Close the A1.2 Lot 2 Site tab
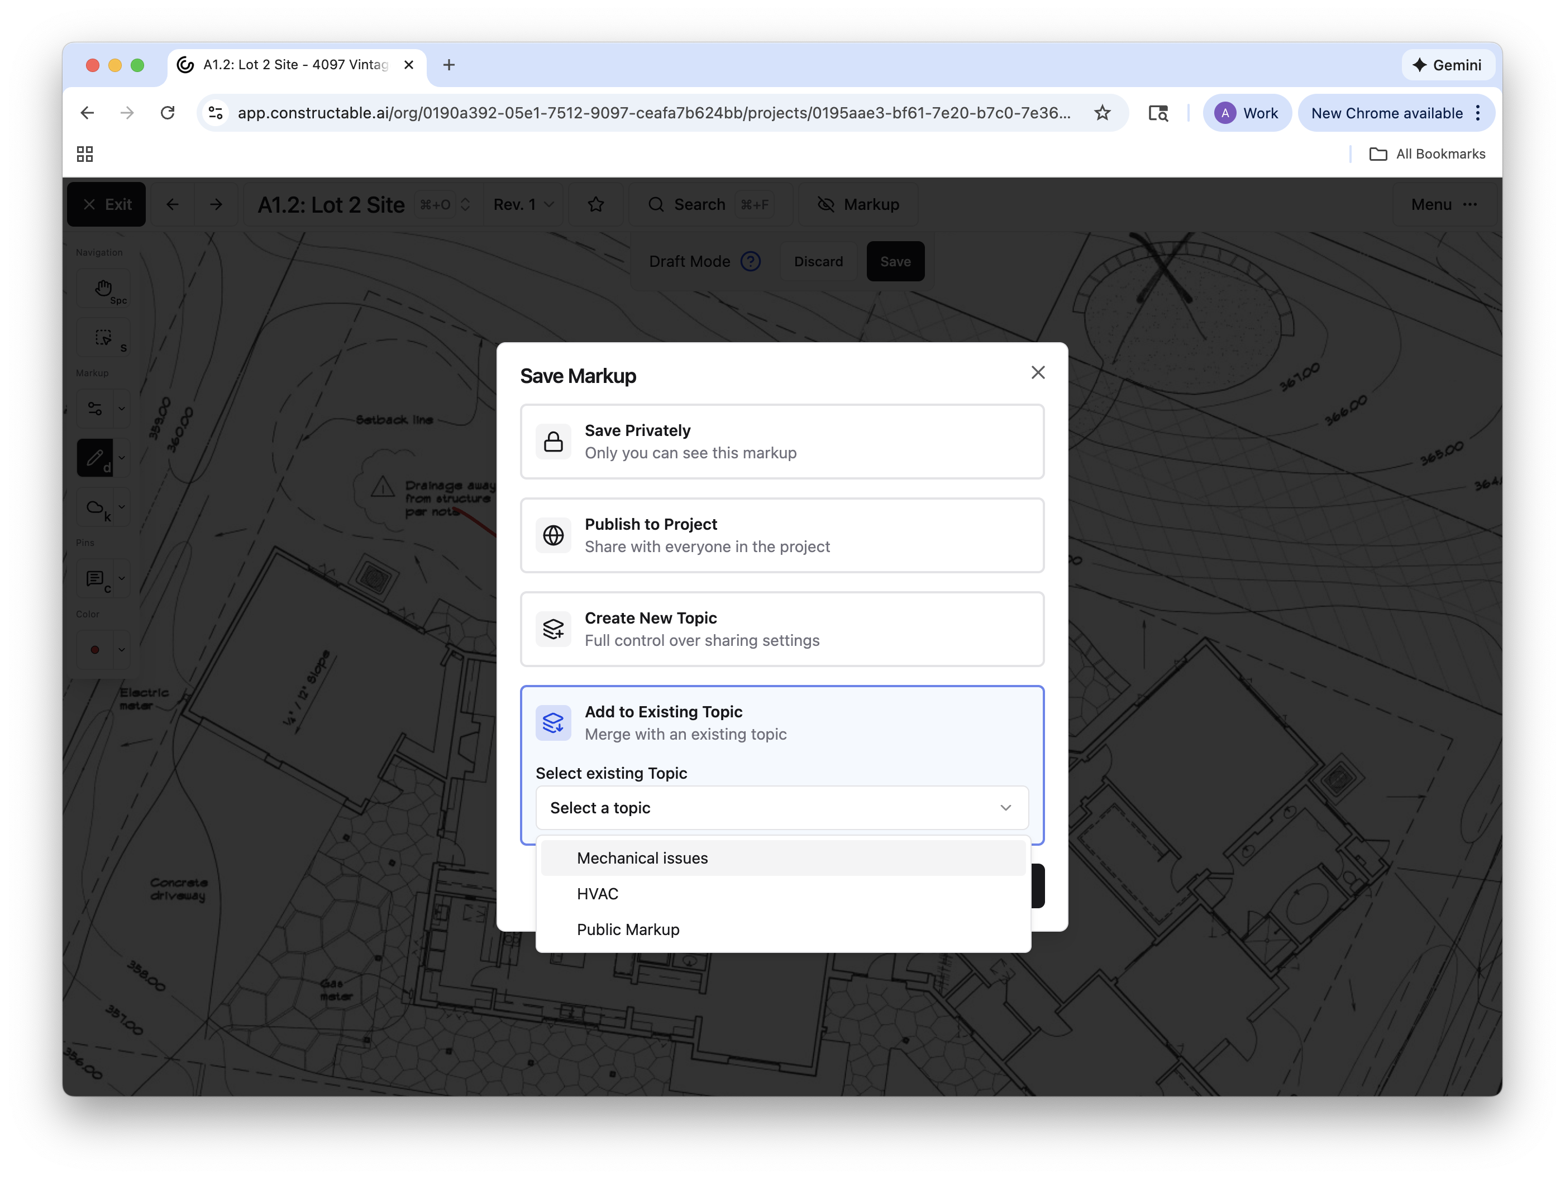Image resolution: width=1565 pixels, height=1179 pixels. [409, 65]
